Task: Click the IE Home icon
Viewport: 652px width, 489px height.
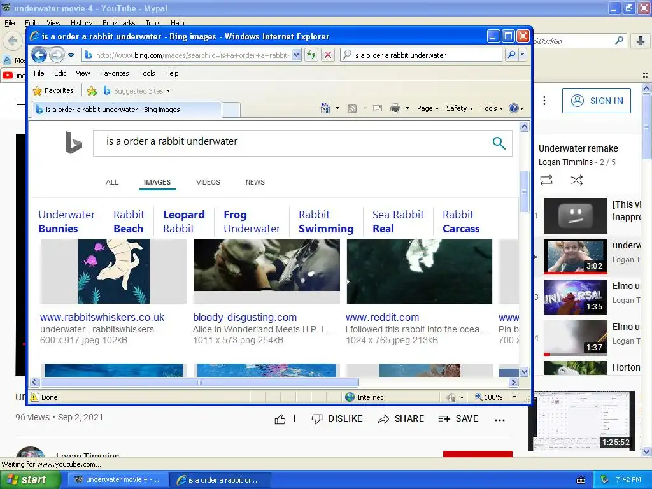Action: coord(325,108)
